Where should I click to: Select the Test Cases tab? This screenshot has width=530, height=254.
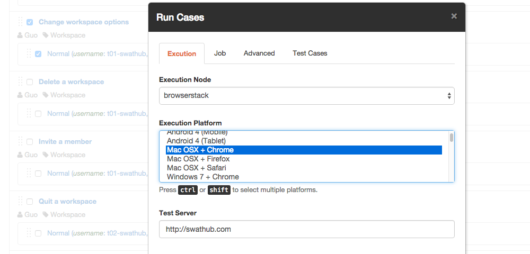pos(310,53)
